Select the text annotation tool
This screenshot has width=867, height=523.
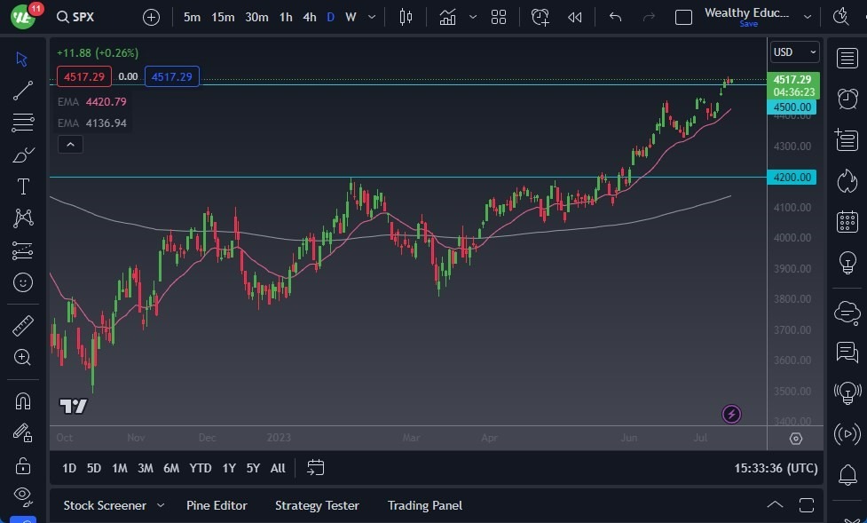point(22,186)
